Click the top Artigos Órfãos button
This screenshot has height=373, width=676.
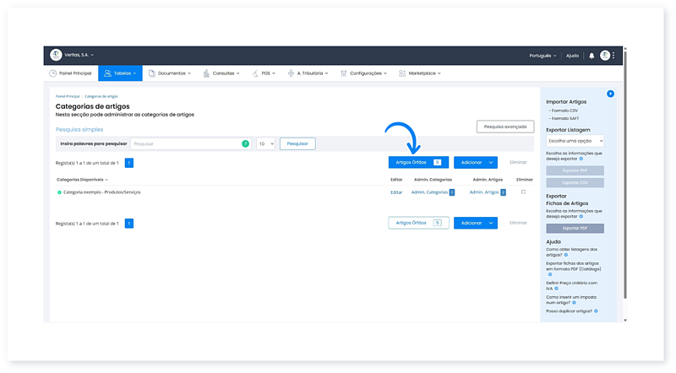pos(418,162)
